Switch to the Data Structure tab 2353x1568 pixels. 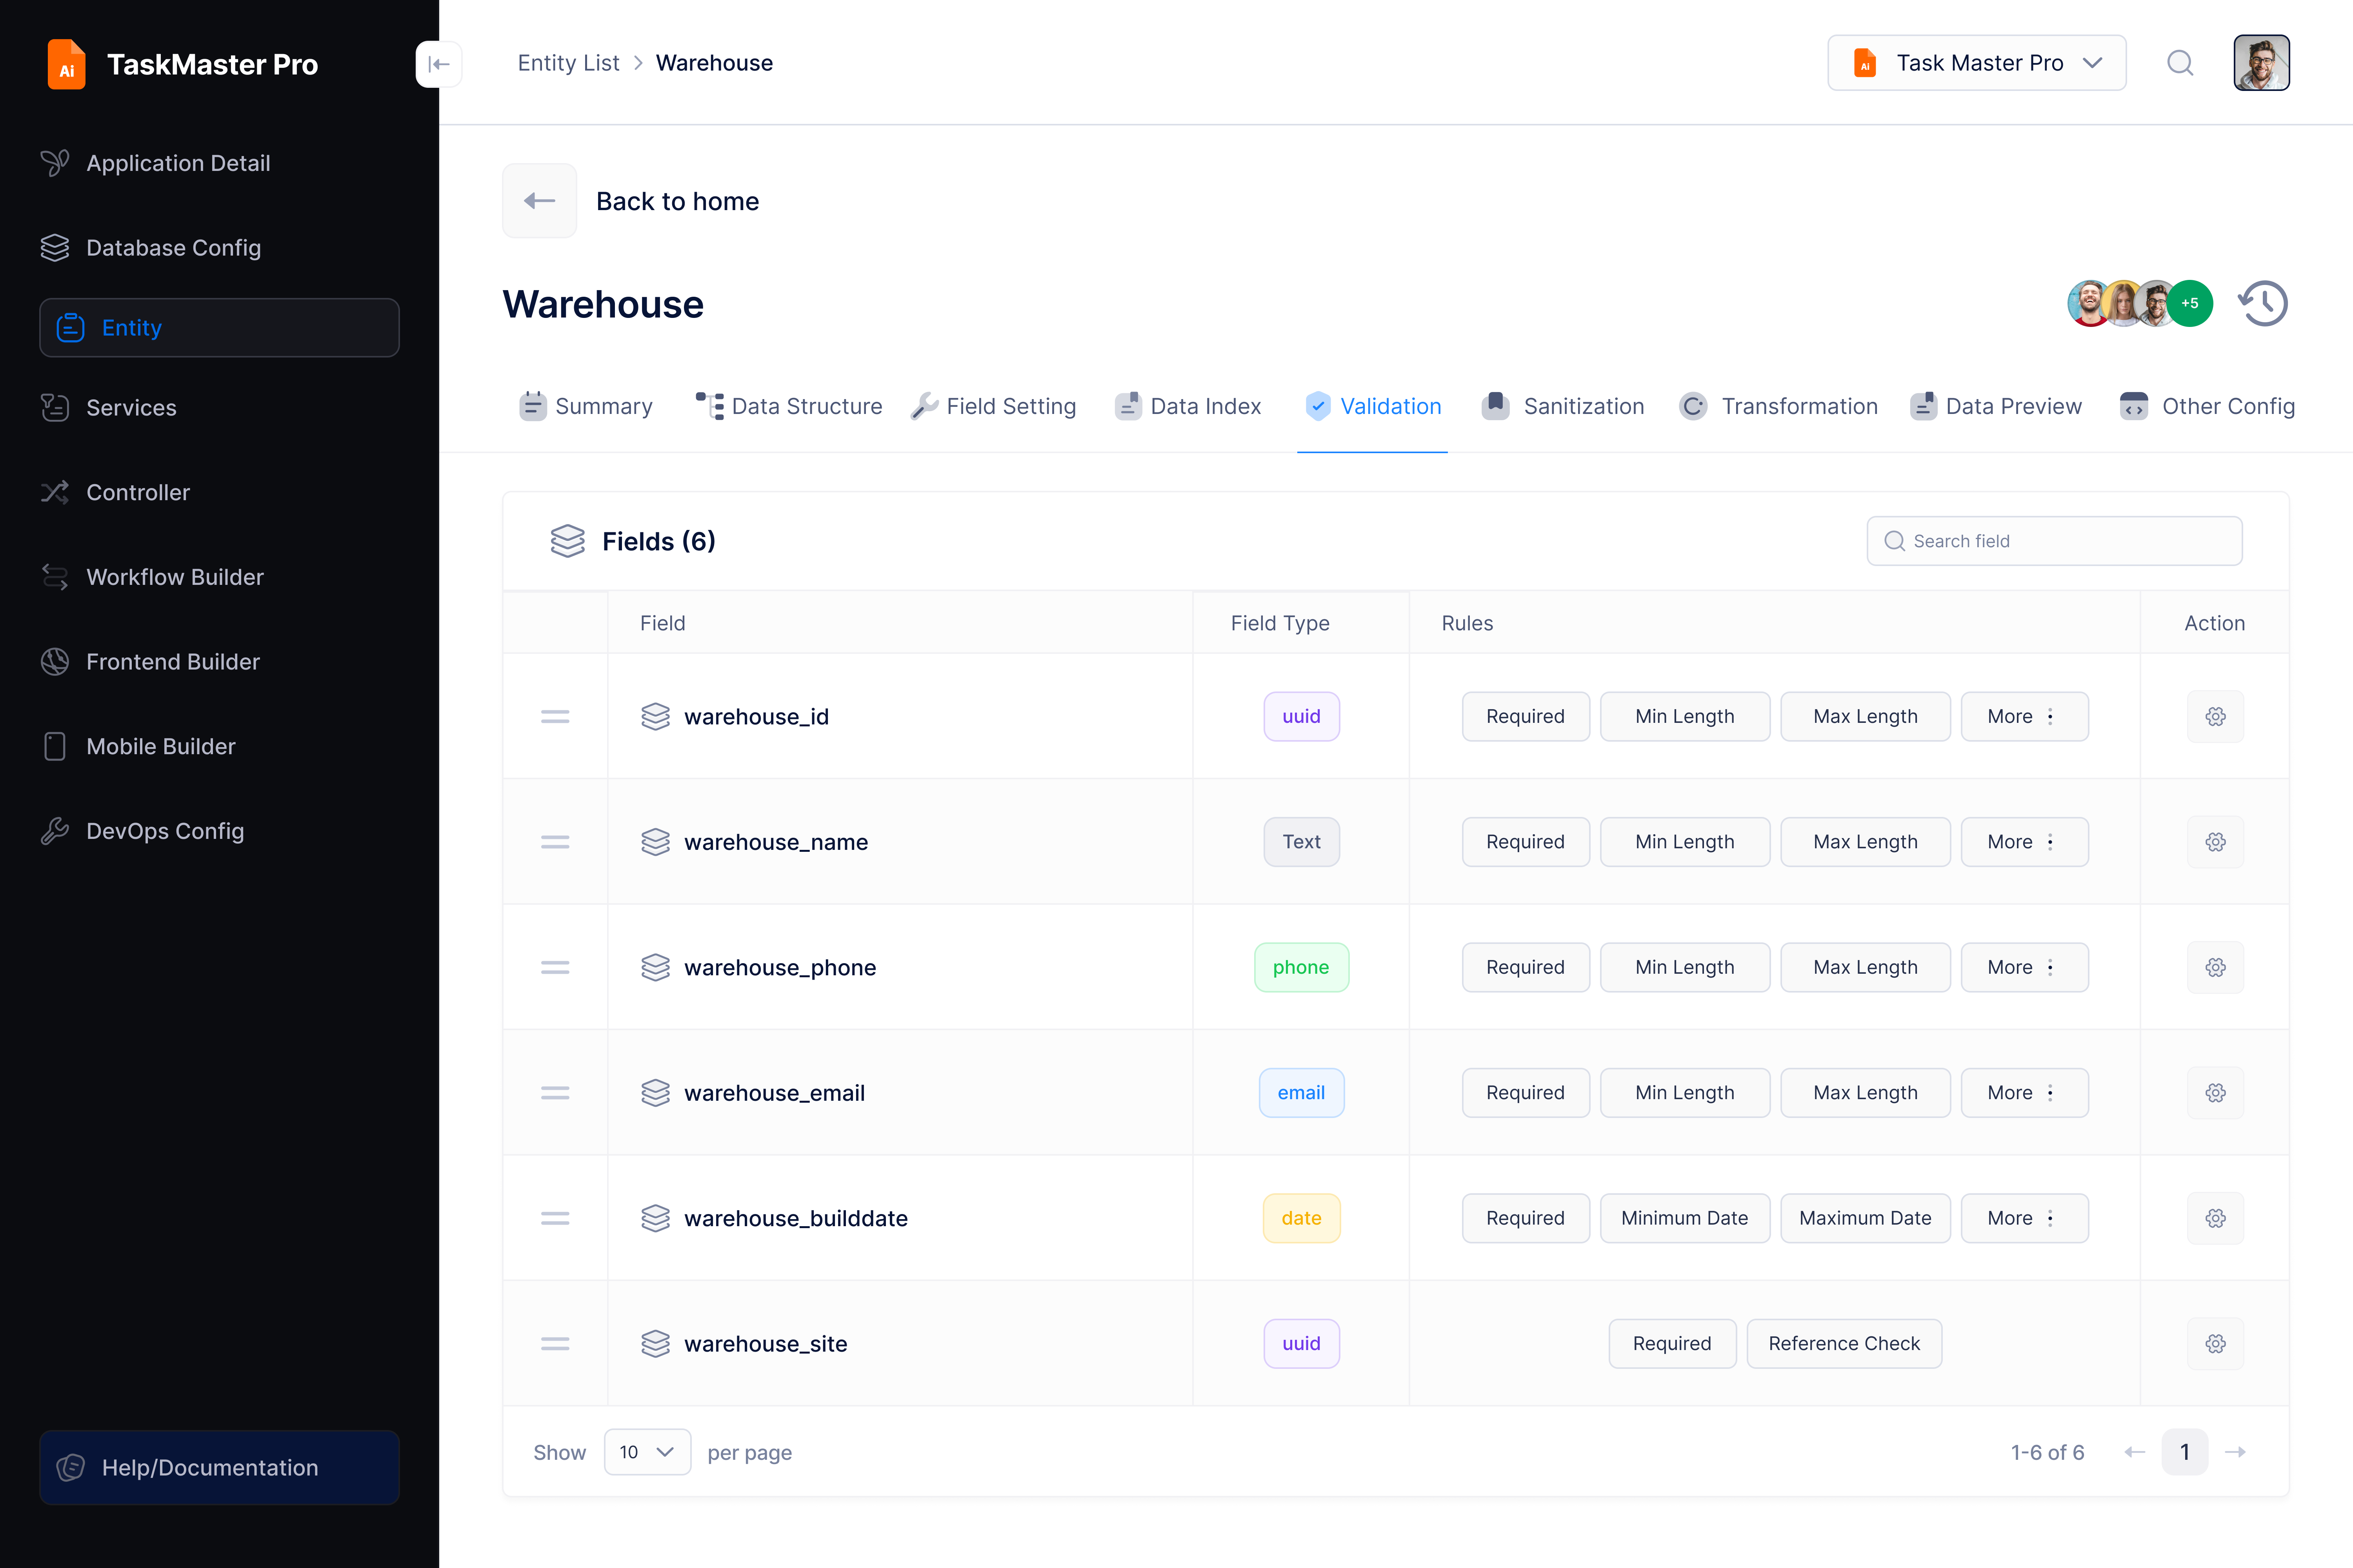[789, 406]
